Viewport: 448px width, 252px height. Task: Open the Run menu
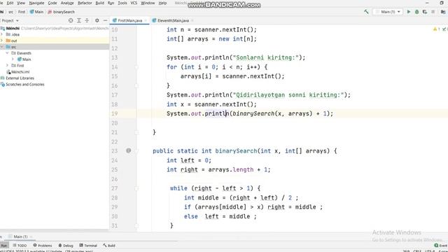tap(111, 3)
